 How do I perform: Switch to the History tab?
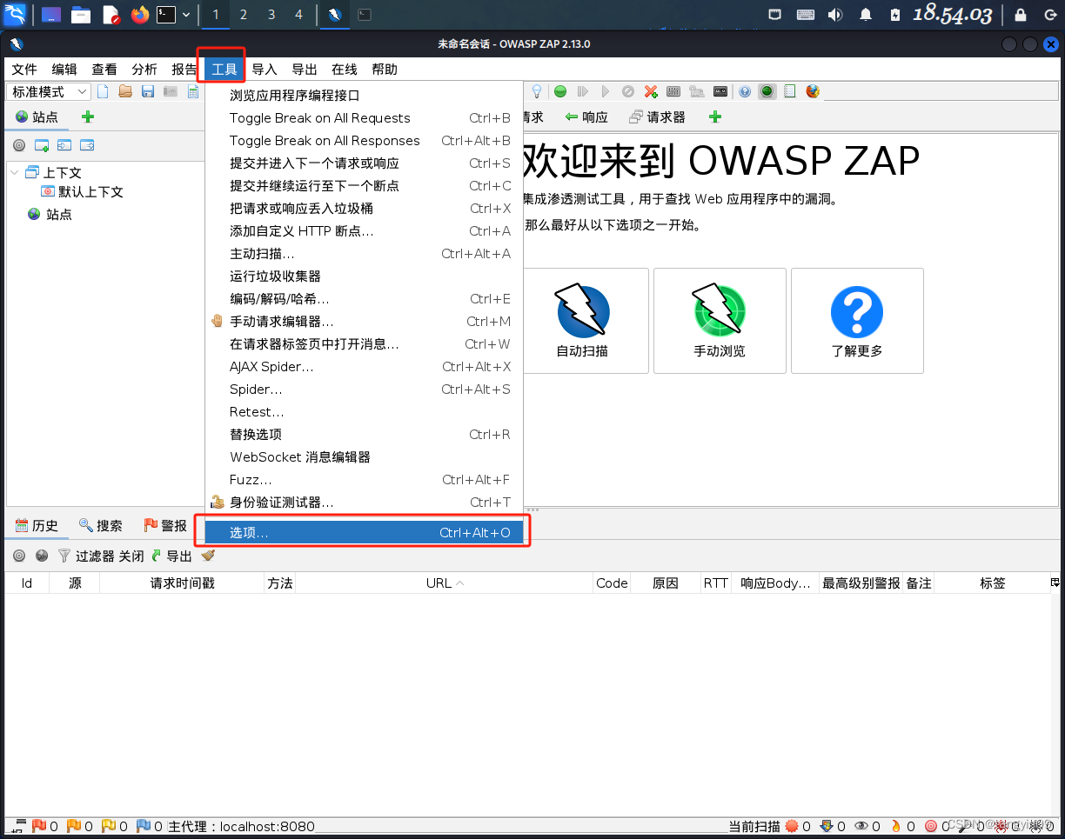37,526
